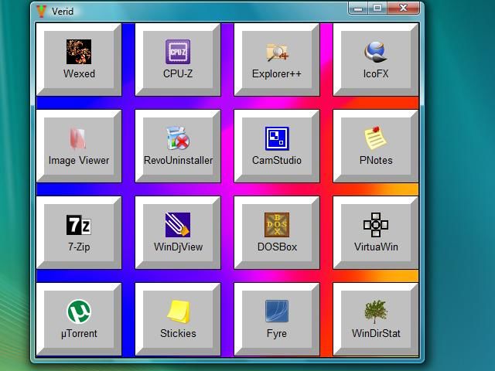Start the CamStudio screen recorder tile
The image size is (495, 371).
(277, 146)
